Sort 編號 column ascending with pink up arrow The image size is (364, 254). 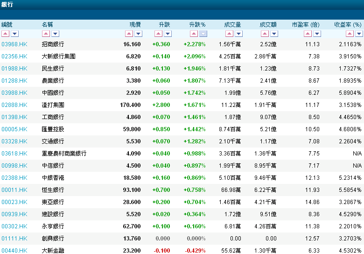[x=5, y=34]
